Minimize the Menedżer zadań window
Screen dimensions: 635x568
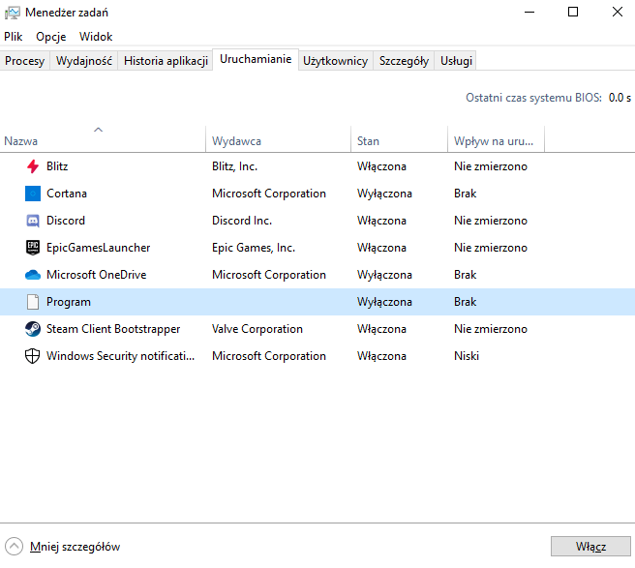click(x=529, y=13)
